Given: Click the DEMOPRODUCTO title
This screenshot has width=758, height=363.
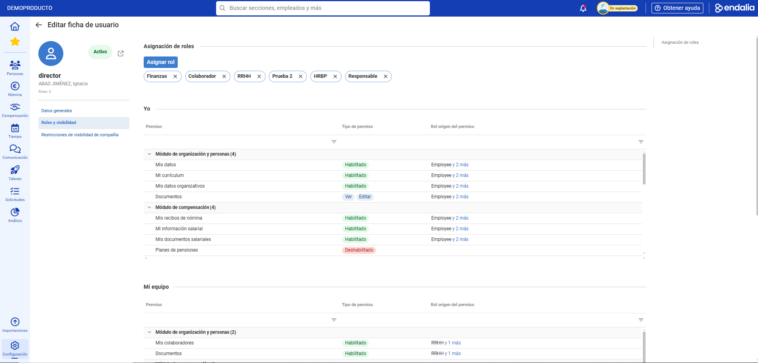Looking at the screenshot, I should (x=30, y=8).
